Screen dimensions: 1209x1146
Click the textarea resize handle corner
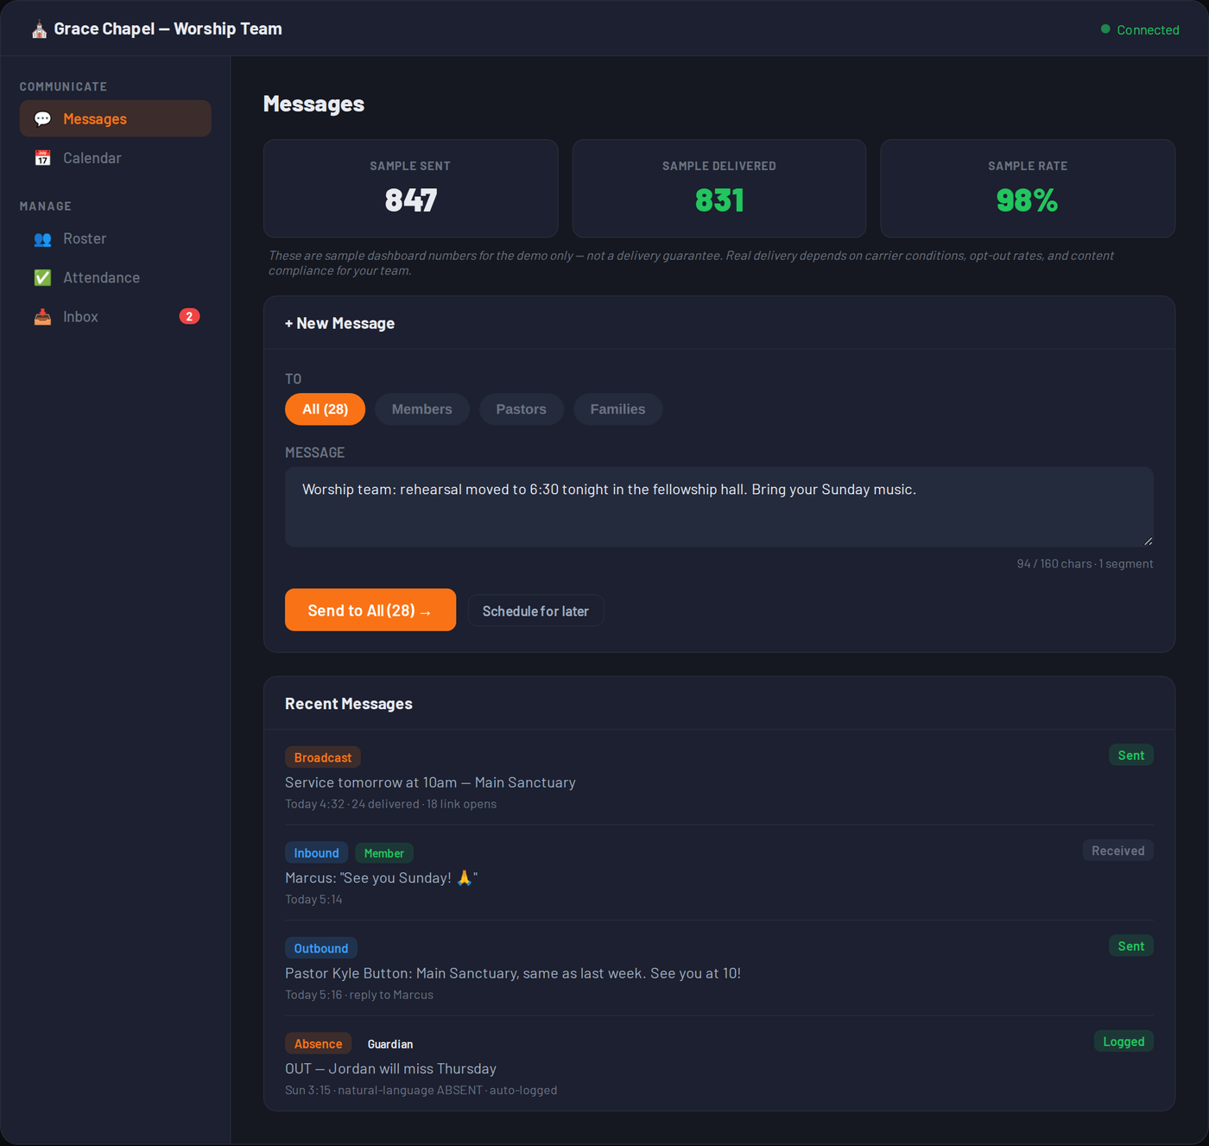[x=1148, y=541]
